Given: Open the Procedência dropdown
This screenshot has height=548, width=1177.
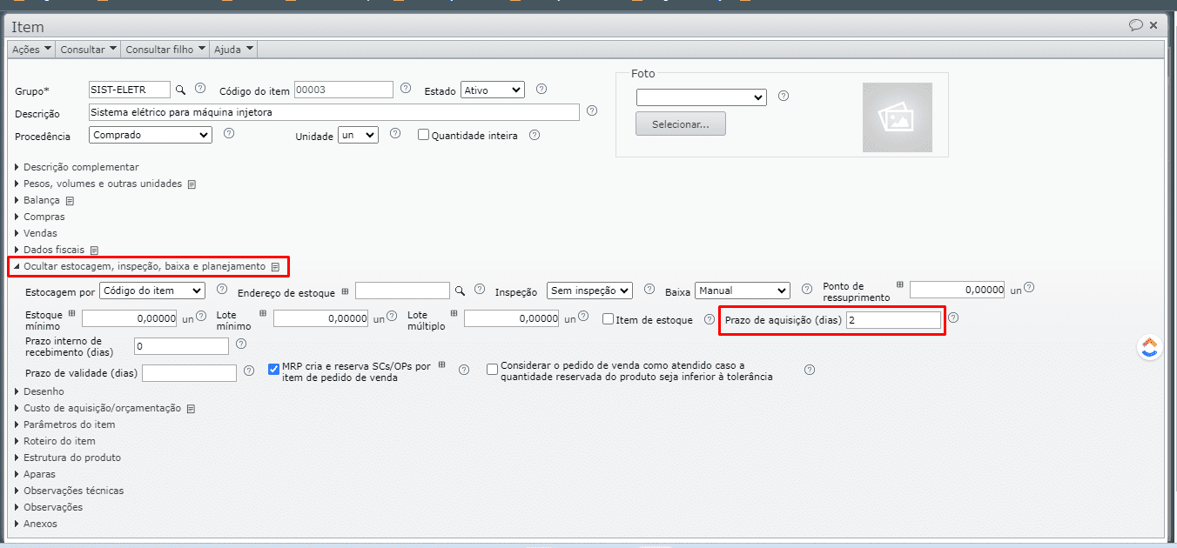Looking at the screenshot, I should click(151, 135).
